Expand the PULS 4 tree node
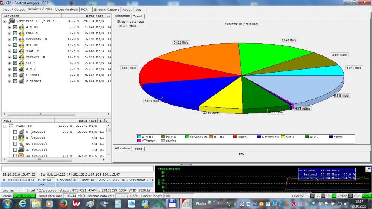Image resolution: width=372 pixels, height=209 pixels. (10, 33)
